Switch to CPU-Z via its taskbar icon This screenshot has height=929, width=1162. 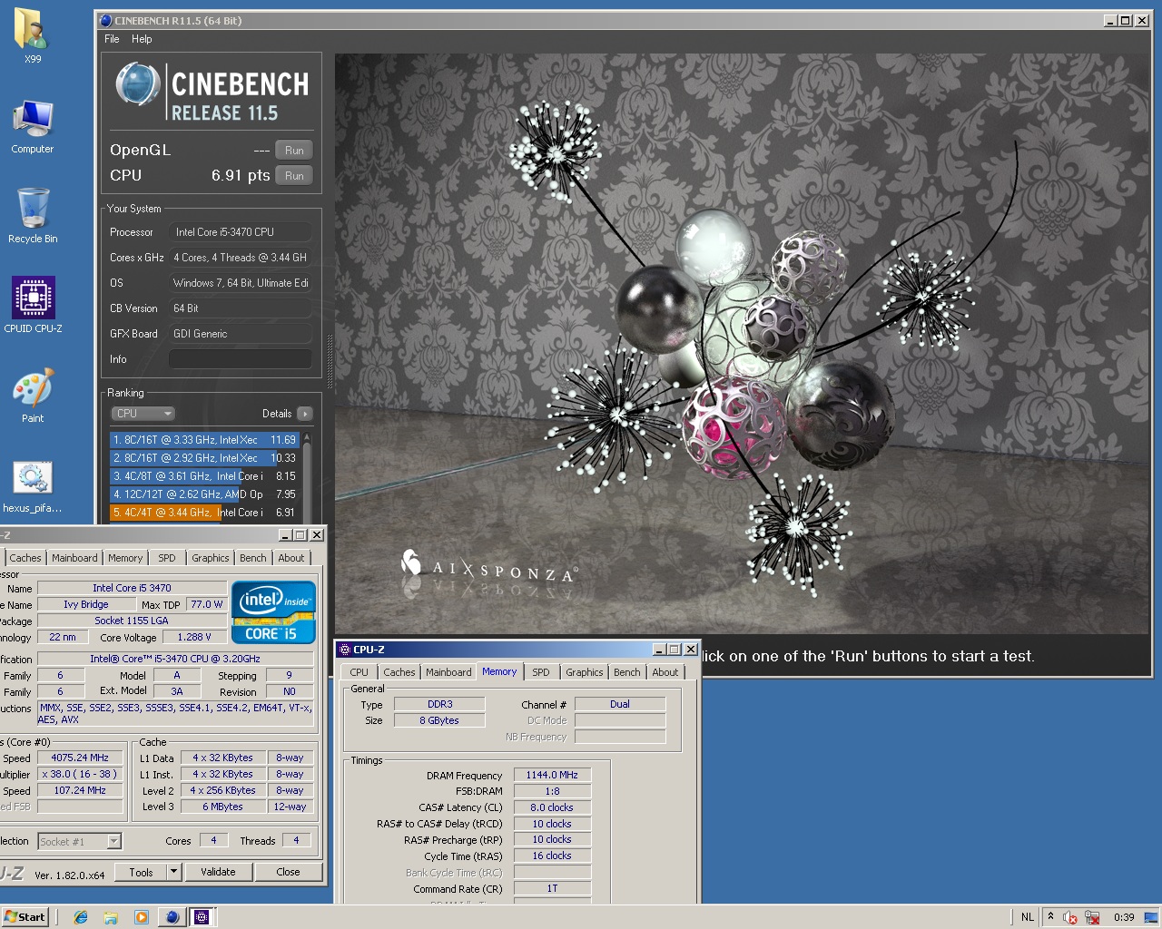[202, 917]
